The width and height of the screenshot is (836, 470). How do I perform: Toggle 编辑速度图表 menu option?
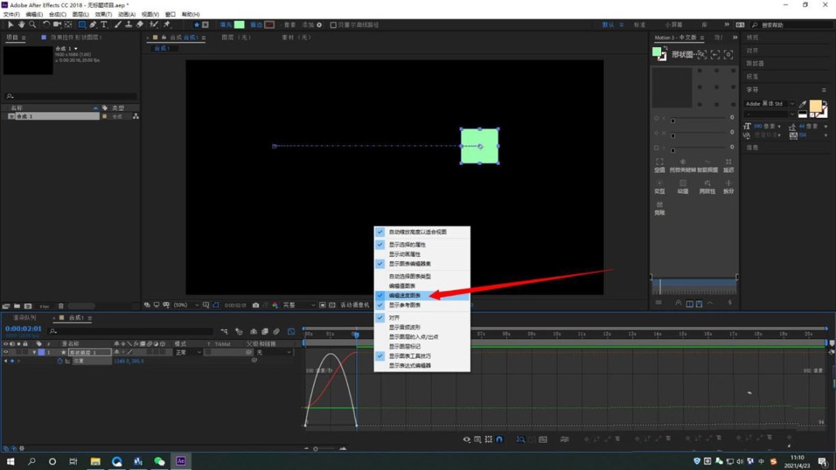click(405, 296)
